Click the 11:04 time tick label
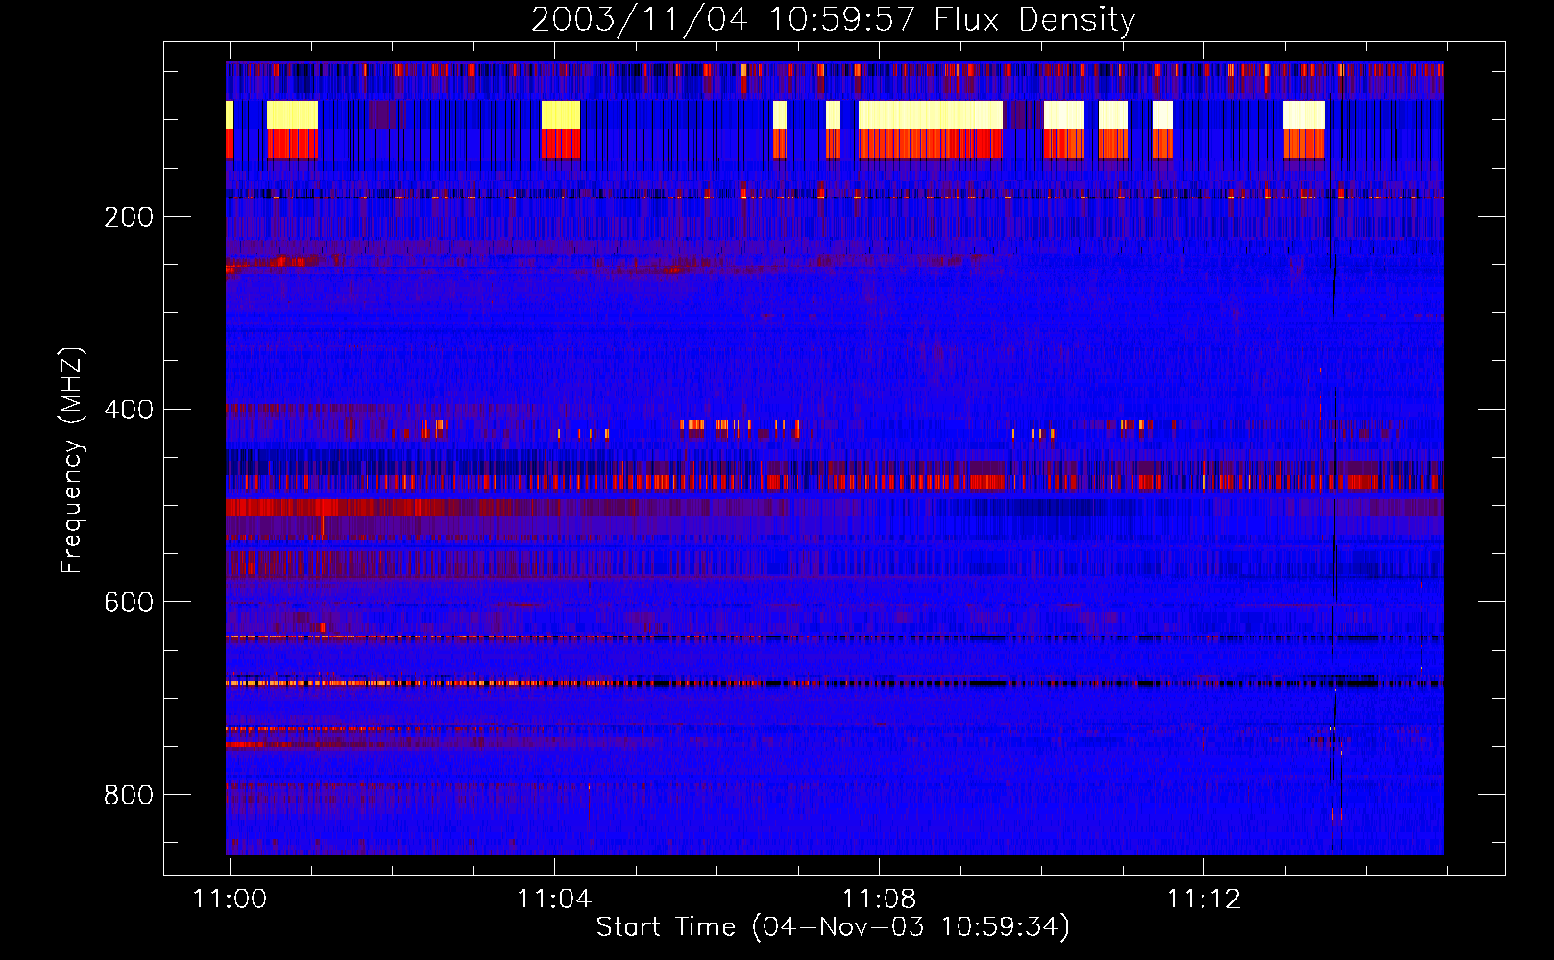 pyautogui.click(x=554, y=899)
